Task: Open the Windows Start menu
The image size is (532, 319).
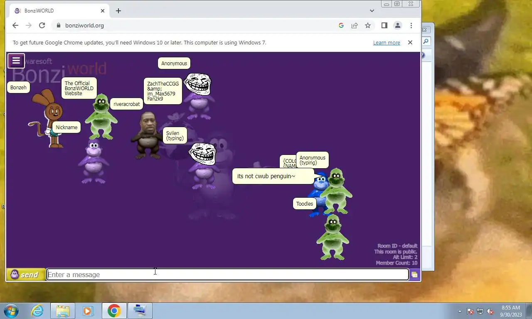Action: click(10, 311)
